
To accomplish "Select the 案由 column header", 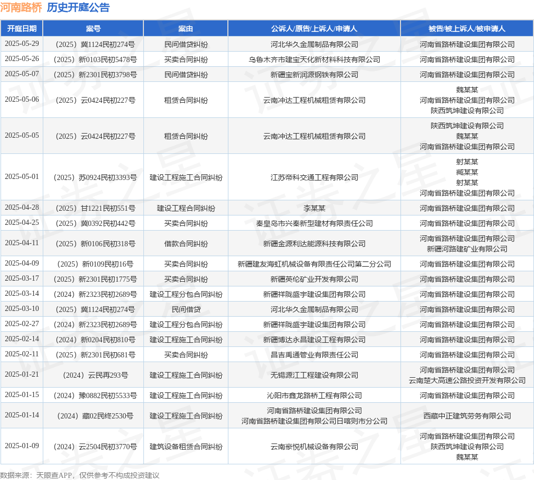I will 186,29.
